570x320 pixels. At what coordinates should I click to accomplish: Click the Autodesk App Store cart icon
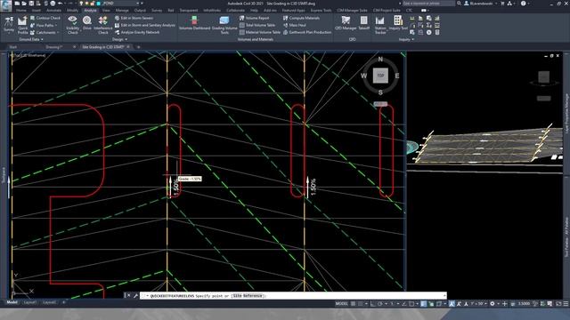click(502, 4)
